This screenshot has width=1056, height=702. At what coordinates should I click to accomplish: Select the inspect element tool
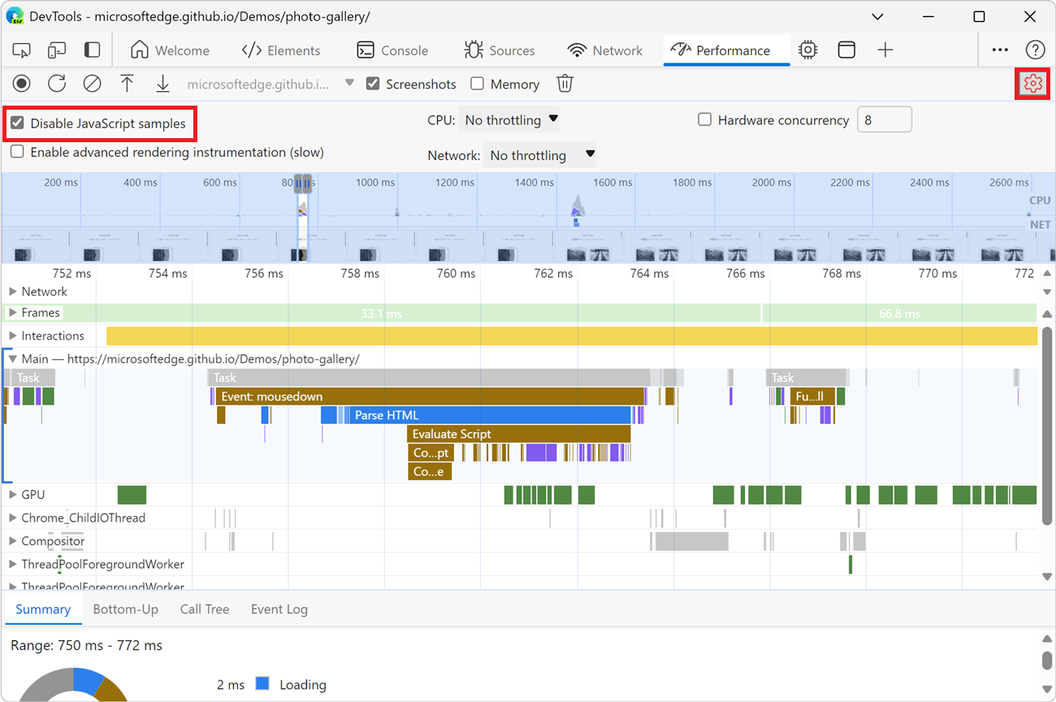pos(21,50)
